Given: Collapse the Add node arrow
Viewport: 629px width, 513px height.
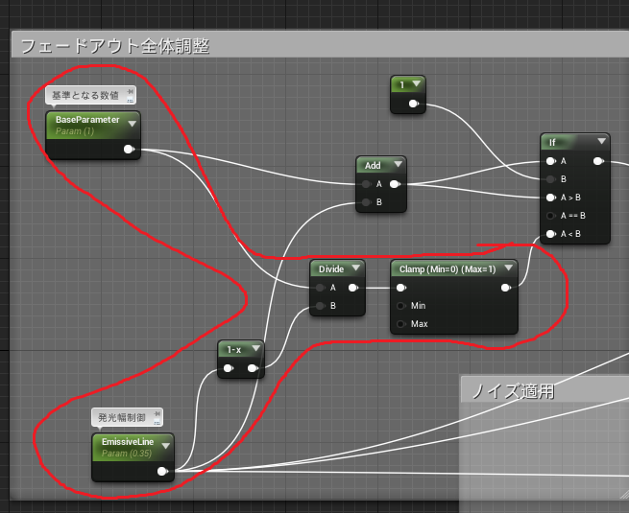Looking at the screenshot, I should 398,164.
